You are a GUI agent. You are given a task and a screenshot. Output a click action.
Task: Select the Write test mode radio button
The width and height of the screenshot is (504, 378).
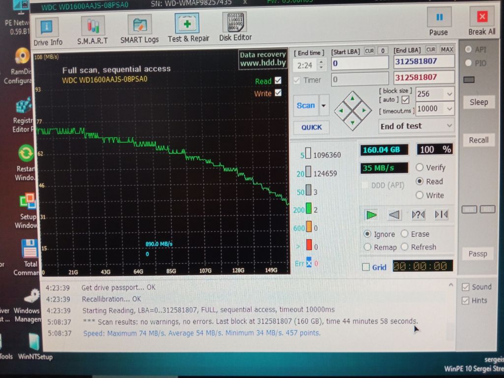pyautogui.click(x=419, y=195)
